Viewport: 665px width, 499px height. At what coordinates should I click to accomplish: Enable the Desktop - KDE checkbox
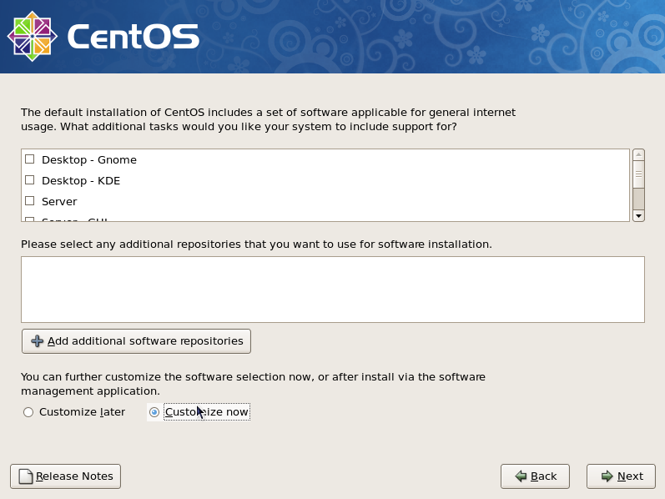(x=30, y=180)
